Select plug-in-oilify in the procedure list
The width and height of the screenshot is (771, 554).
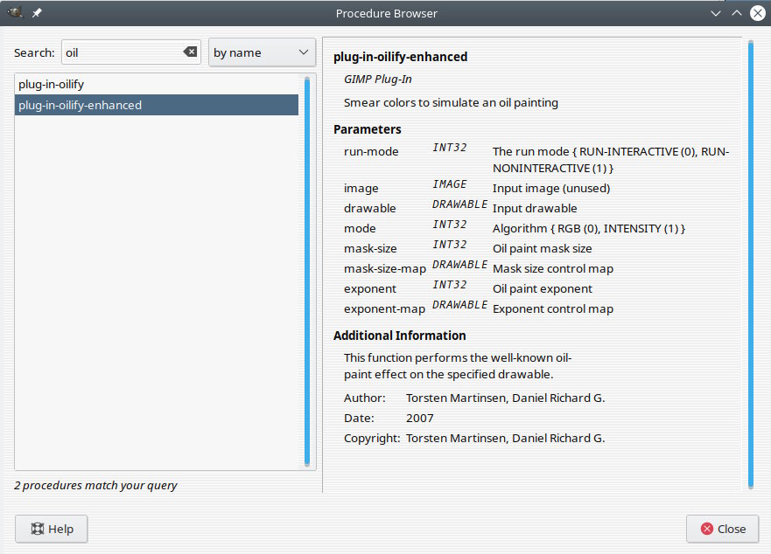point(157,85)
